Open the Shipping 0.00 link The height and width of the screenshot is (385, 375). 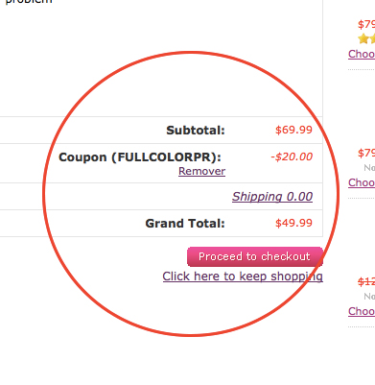click(272, 197)
